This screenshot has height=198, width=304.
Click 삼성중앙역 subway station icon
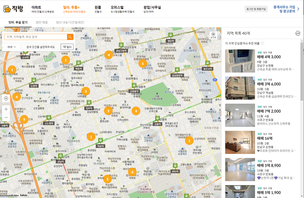click(x=177, y=69)
